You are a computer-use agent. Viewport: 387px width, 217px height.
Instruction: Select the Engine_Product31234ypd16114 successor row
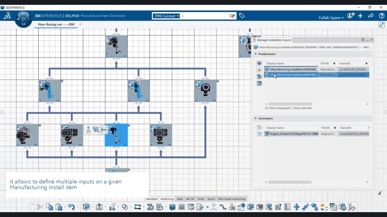pyautogui.click(x=317, y=134)
